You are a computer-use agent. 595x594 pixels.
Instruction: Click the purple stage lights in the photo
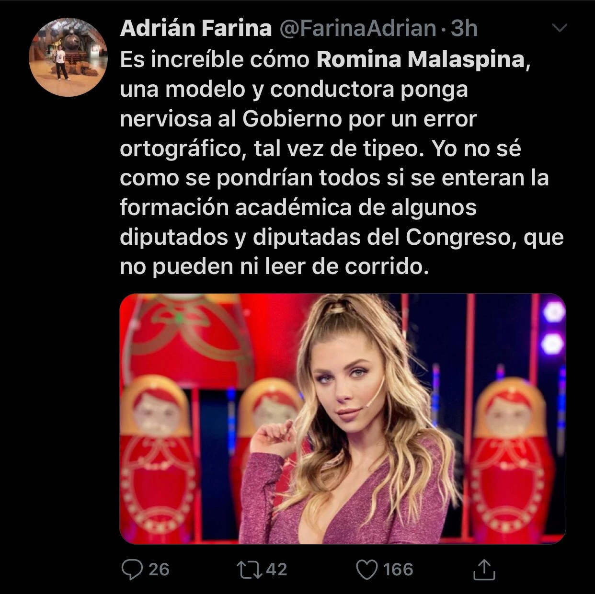(x=552, y=328)
